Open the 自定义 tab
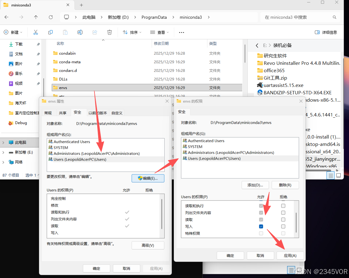The height and width of the screenshot is (278, 349). coord(117,113)
